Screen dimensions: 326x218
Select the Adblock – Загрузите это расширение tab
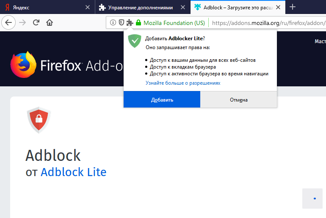pyautogui.click(x=238, y=7)
